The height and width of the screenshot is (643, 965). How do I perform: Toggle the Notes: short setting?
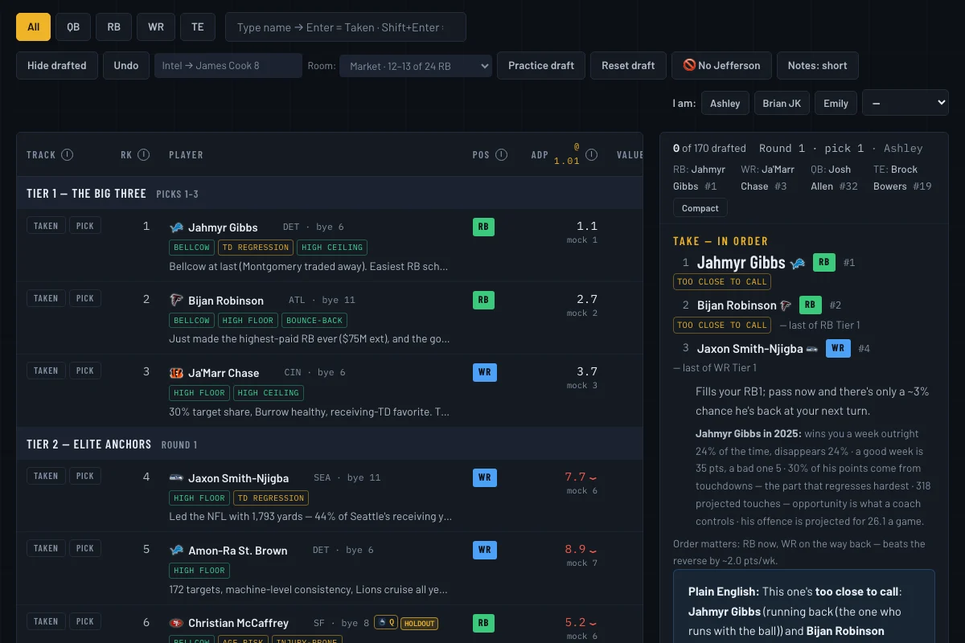tap(818, 66)
